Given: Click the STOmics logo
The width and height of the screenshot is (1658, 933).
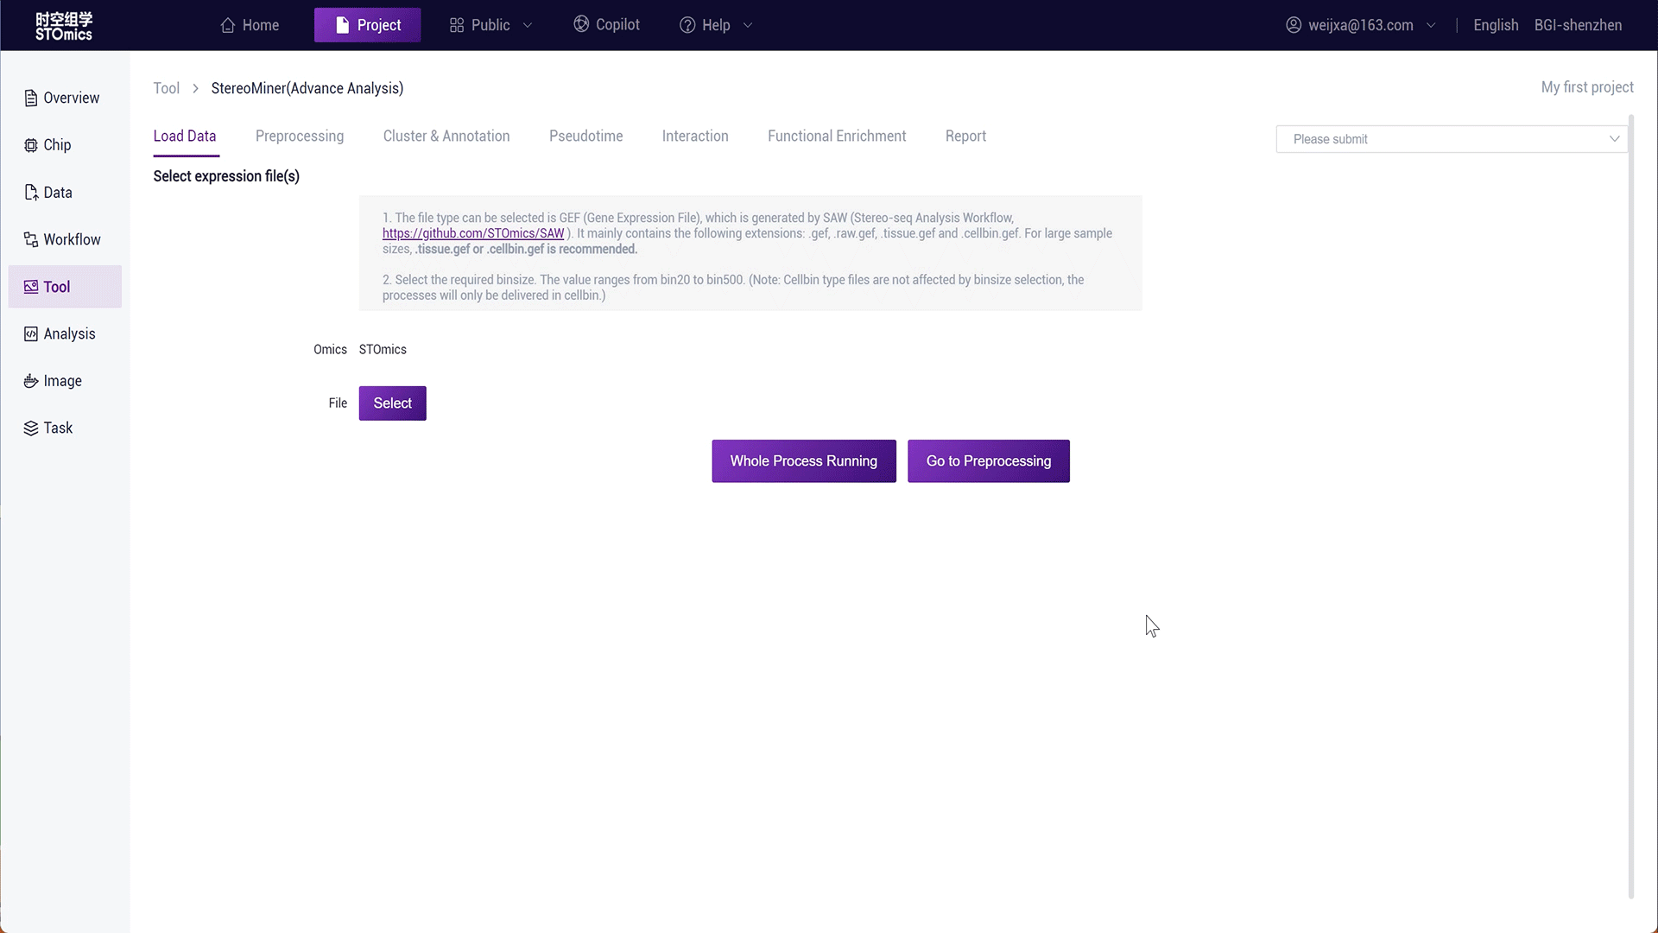Looking at the screenshot, I should tap(64, 26).
